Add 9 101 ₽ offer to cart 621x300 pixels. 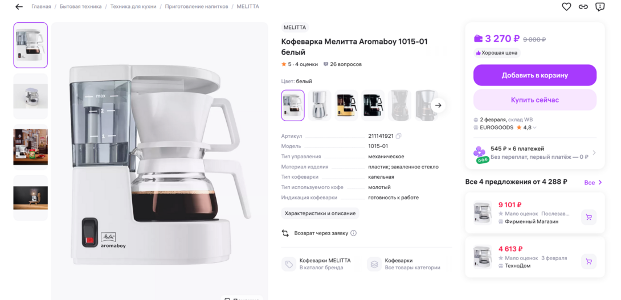[589, 217]
